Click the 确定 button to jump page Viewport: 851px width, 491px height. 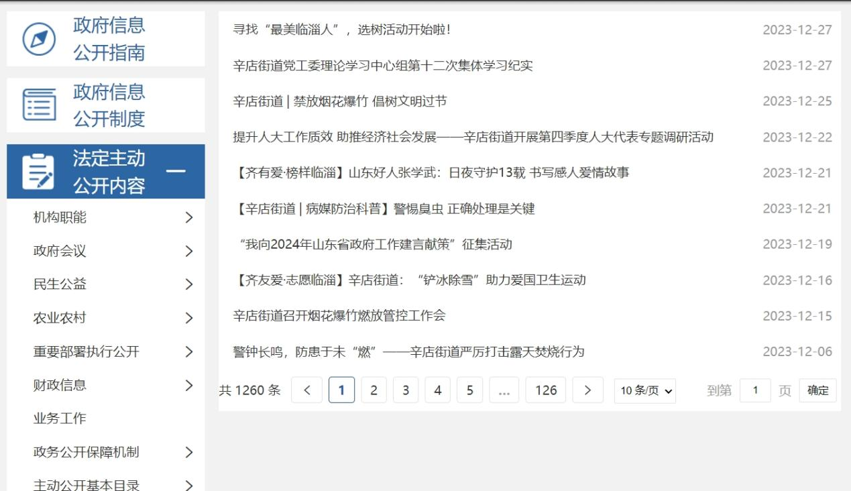click(817, 390)
